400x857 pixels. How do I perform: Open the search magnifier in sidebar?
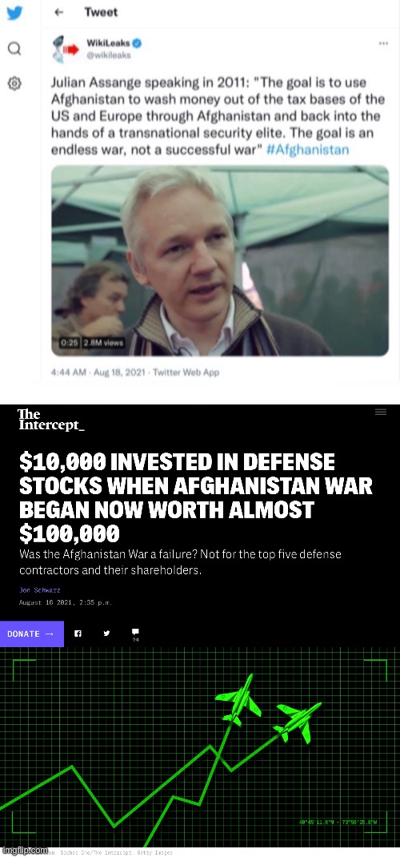pyautogui.click(x=14, y=49)
